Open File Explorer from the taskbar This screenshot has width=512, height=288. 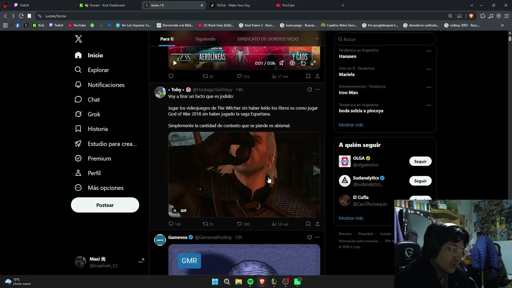point(238,282)
